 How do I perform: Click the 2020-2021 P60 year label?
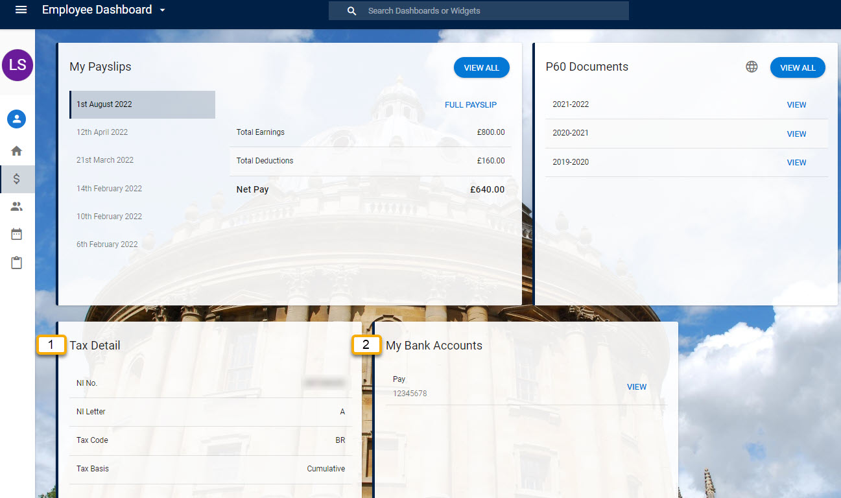pos(571,133)
